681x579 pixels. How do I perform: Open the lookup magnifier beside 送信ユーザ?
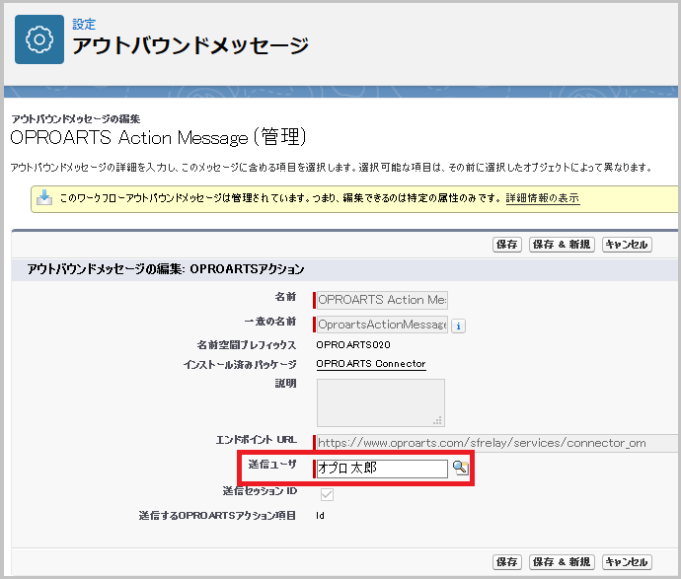(459, 469)
